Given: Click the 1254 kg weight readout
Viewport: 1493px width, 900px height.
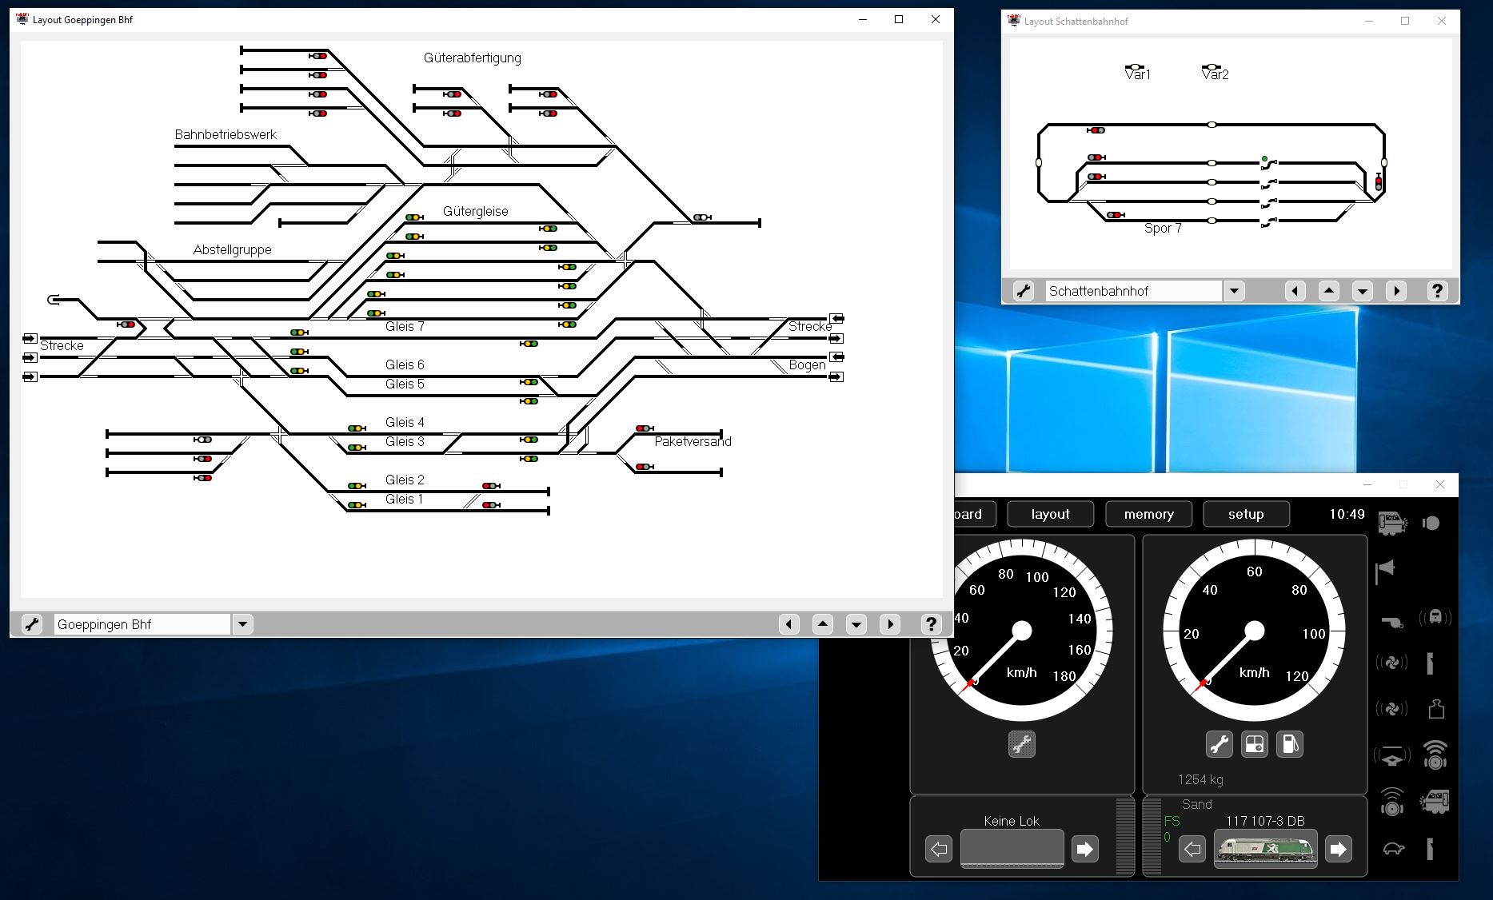Looking at the screenshot, I should click(1200, 779).
